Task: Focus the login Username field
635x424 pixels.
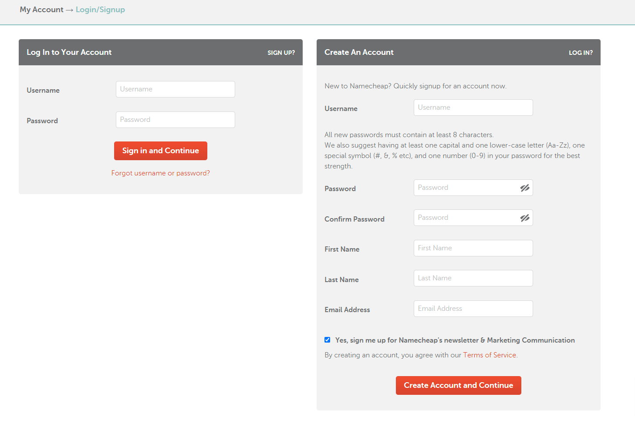Action: click(176, 89)
